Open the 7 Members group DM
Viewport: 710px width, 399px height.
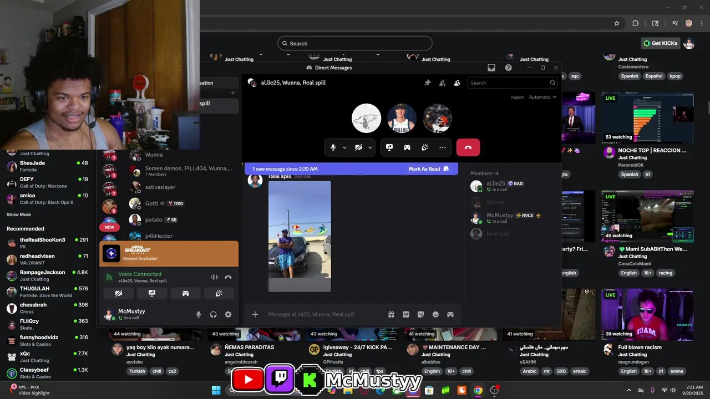pyautogui.click(x=183, y=171)
